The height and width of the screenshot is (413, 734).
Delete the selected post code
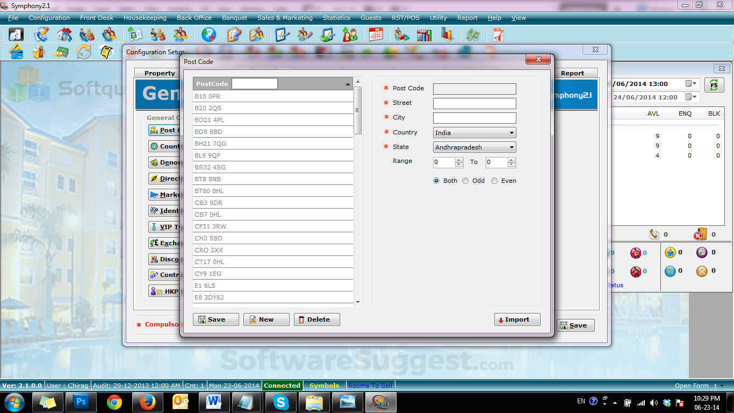click(317, 319)
